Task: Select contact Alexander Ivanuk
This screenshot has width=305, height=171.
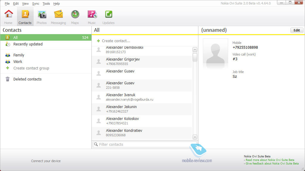Action: coord(142,97)
